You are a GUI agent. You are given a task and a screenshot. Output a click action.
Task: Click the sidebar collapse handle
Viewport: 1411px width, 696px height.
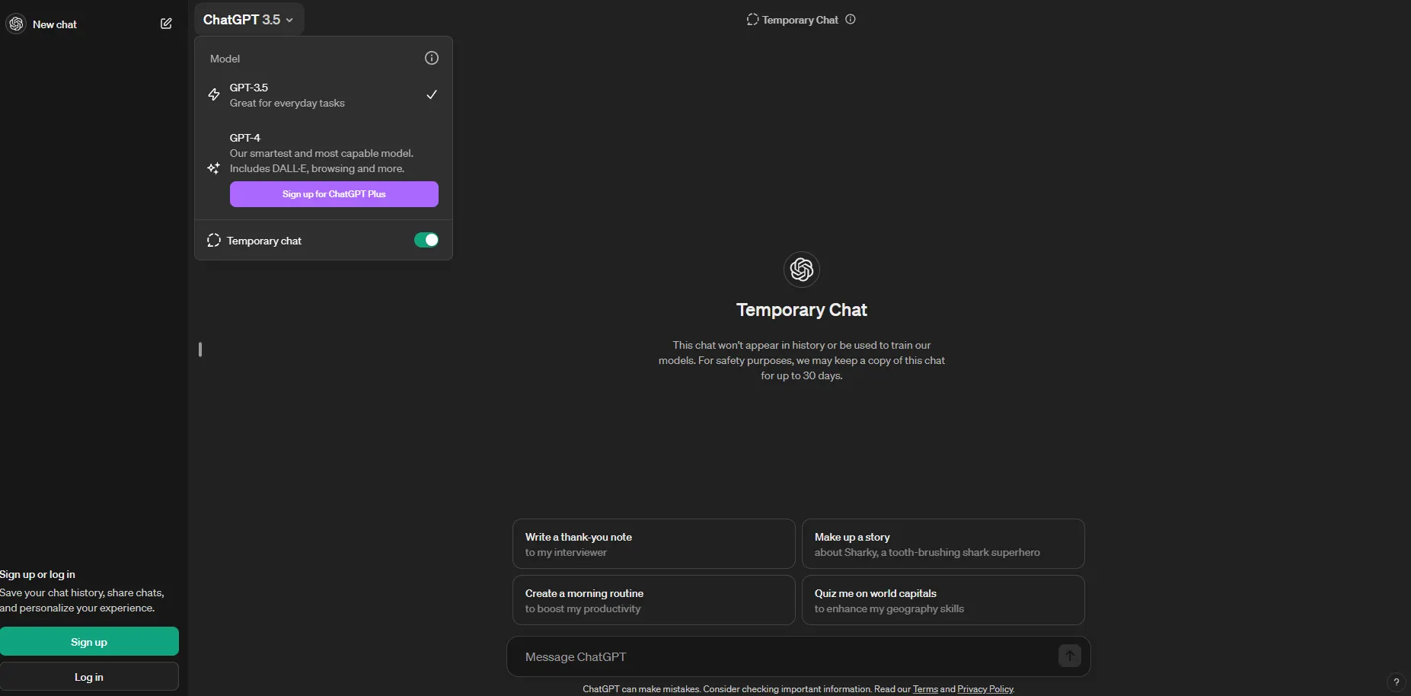[x=200, y=350]
